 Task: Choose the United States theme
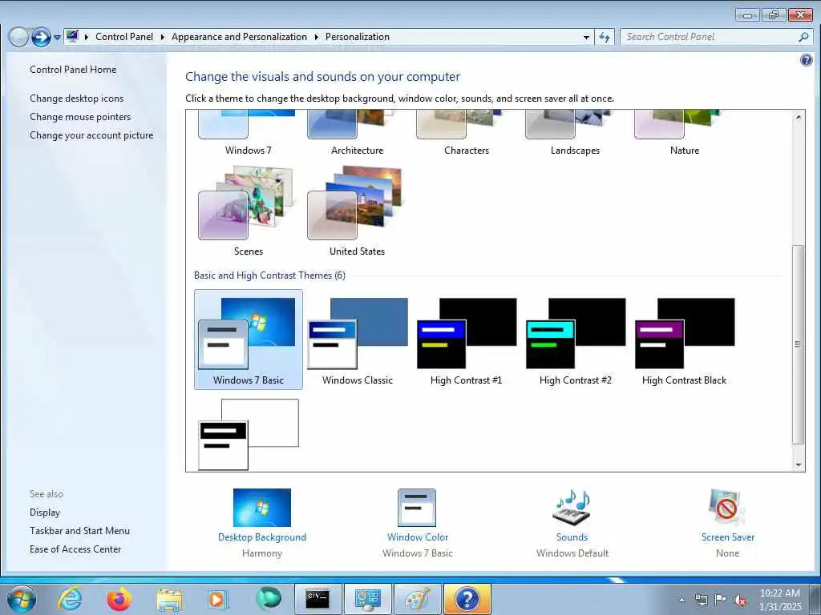(358, 211)
